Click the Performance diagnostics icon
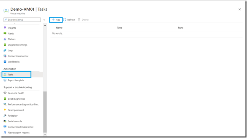Viewport: 247px width, 138px height. (5, 104)
